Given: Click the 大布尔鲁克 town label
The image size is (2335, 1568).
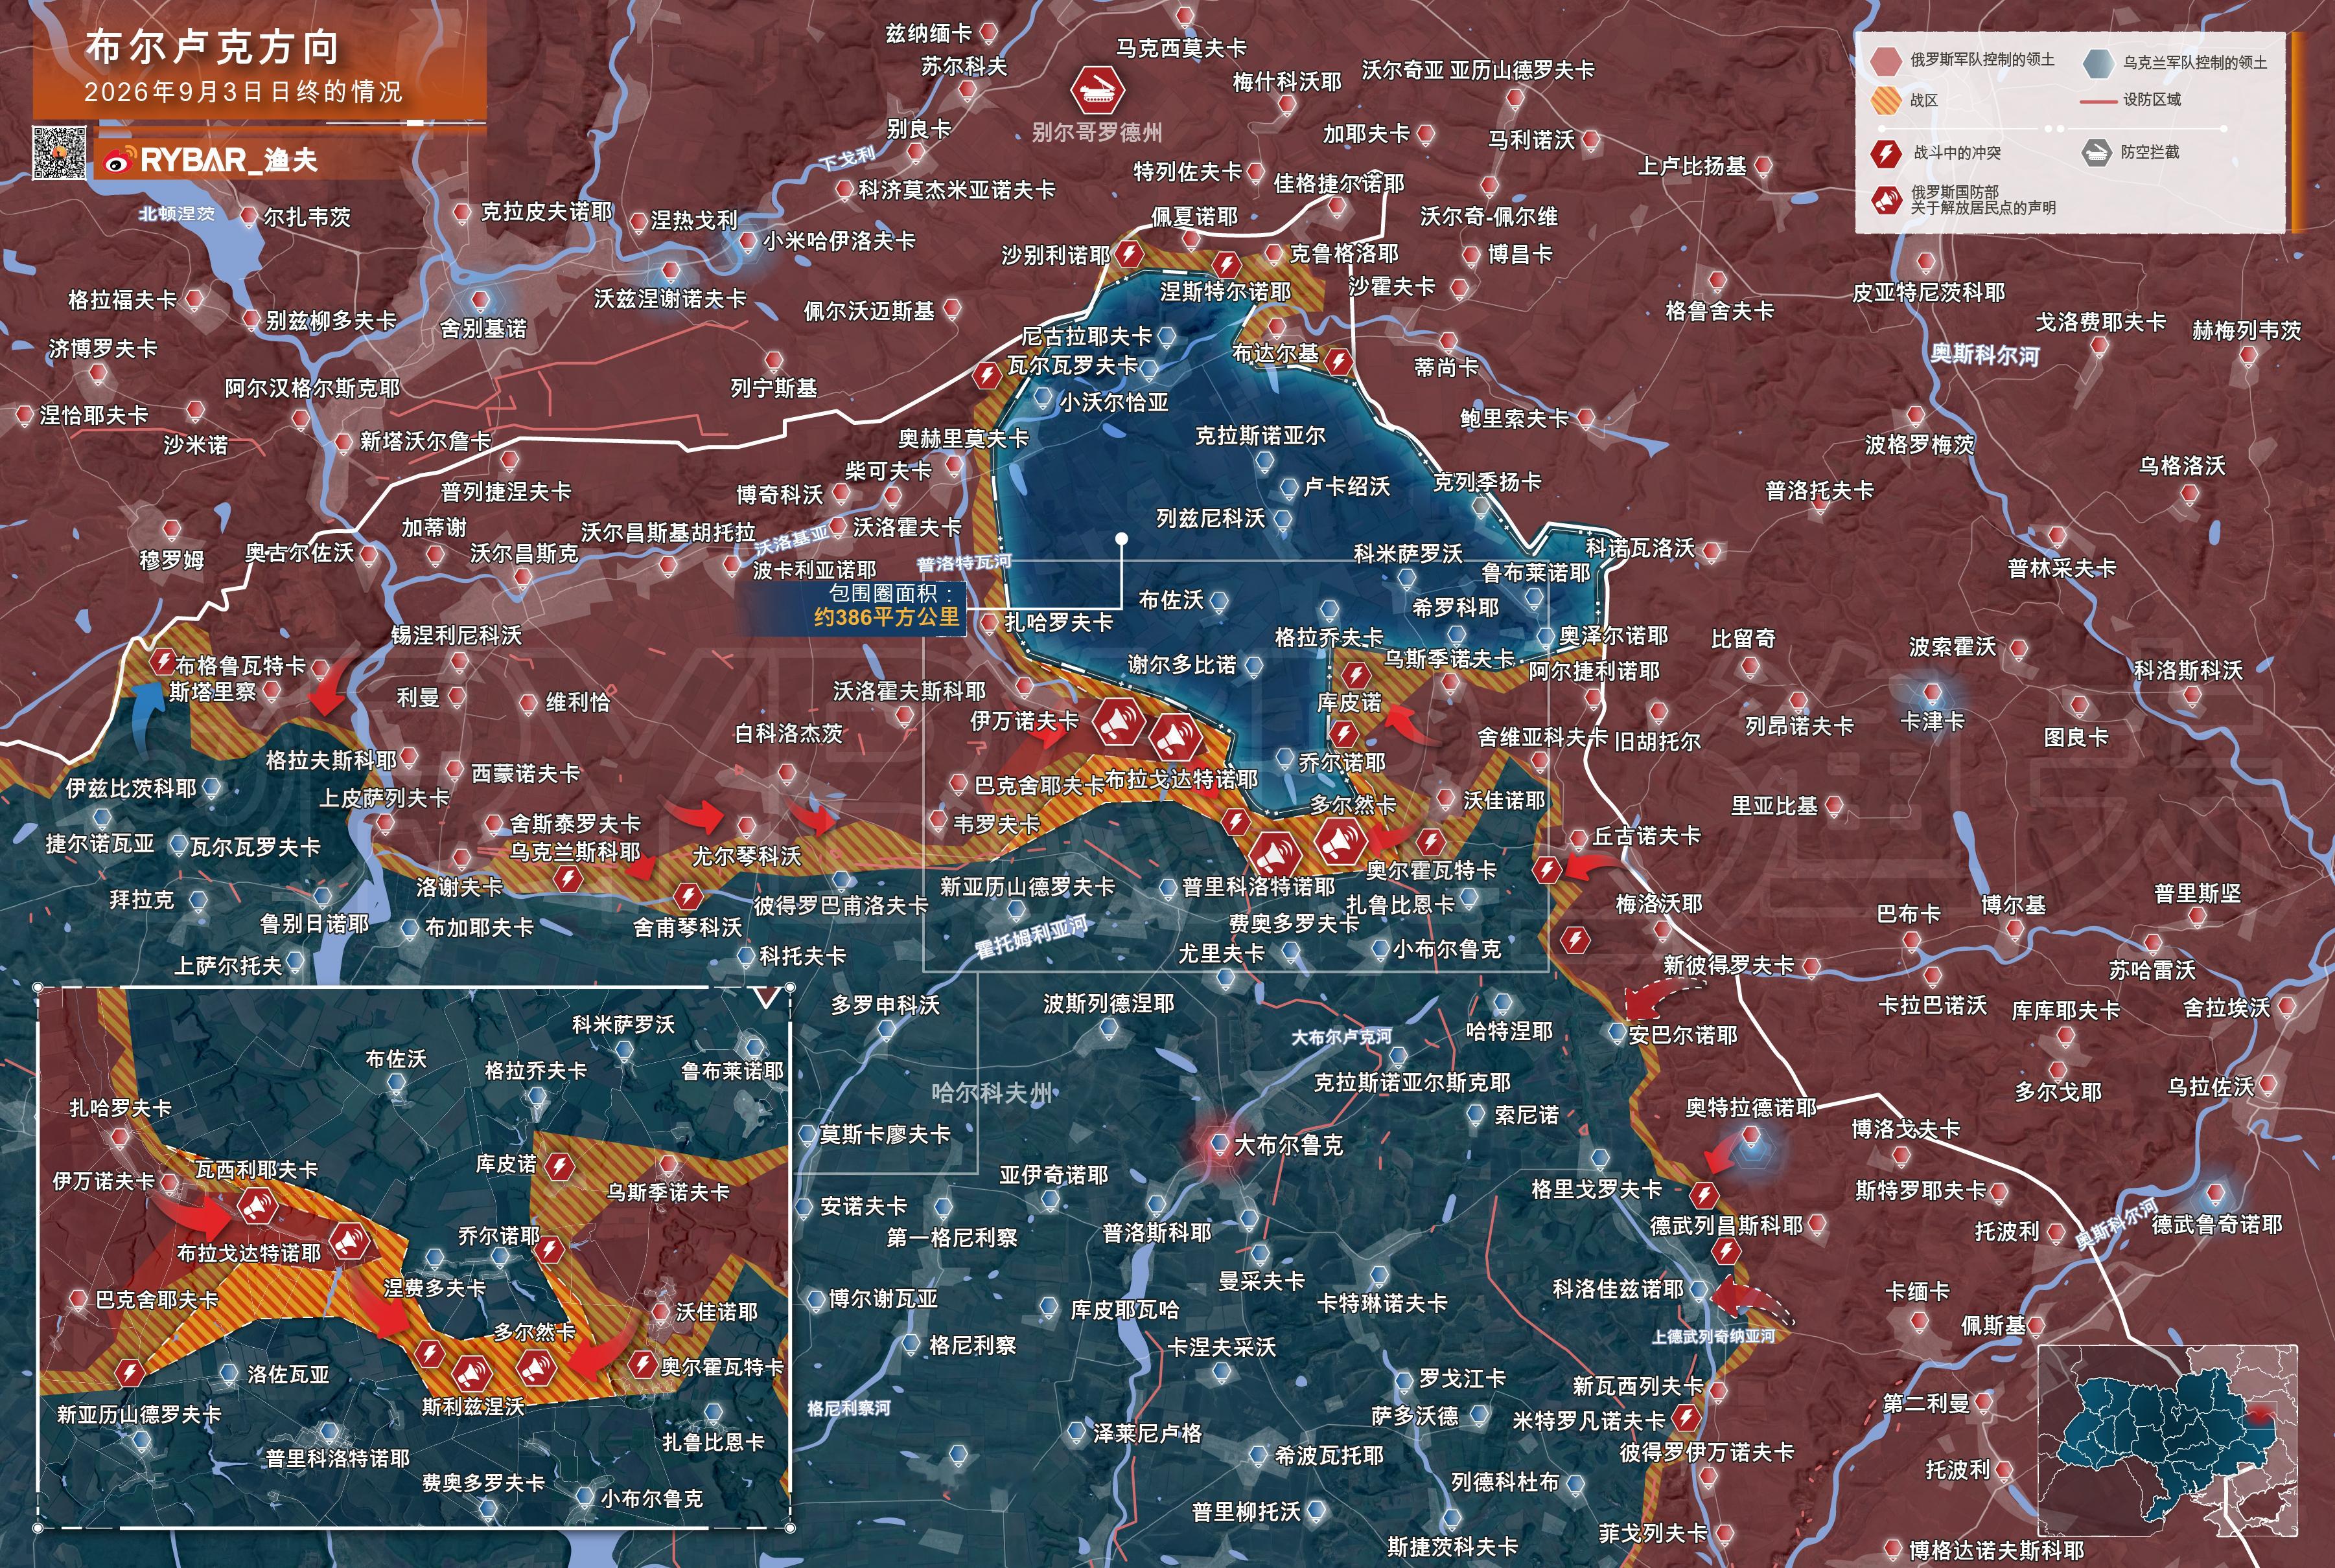Looking at the screenshot, I should [x=1288, y=1145].
